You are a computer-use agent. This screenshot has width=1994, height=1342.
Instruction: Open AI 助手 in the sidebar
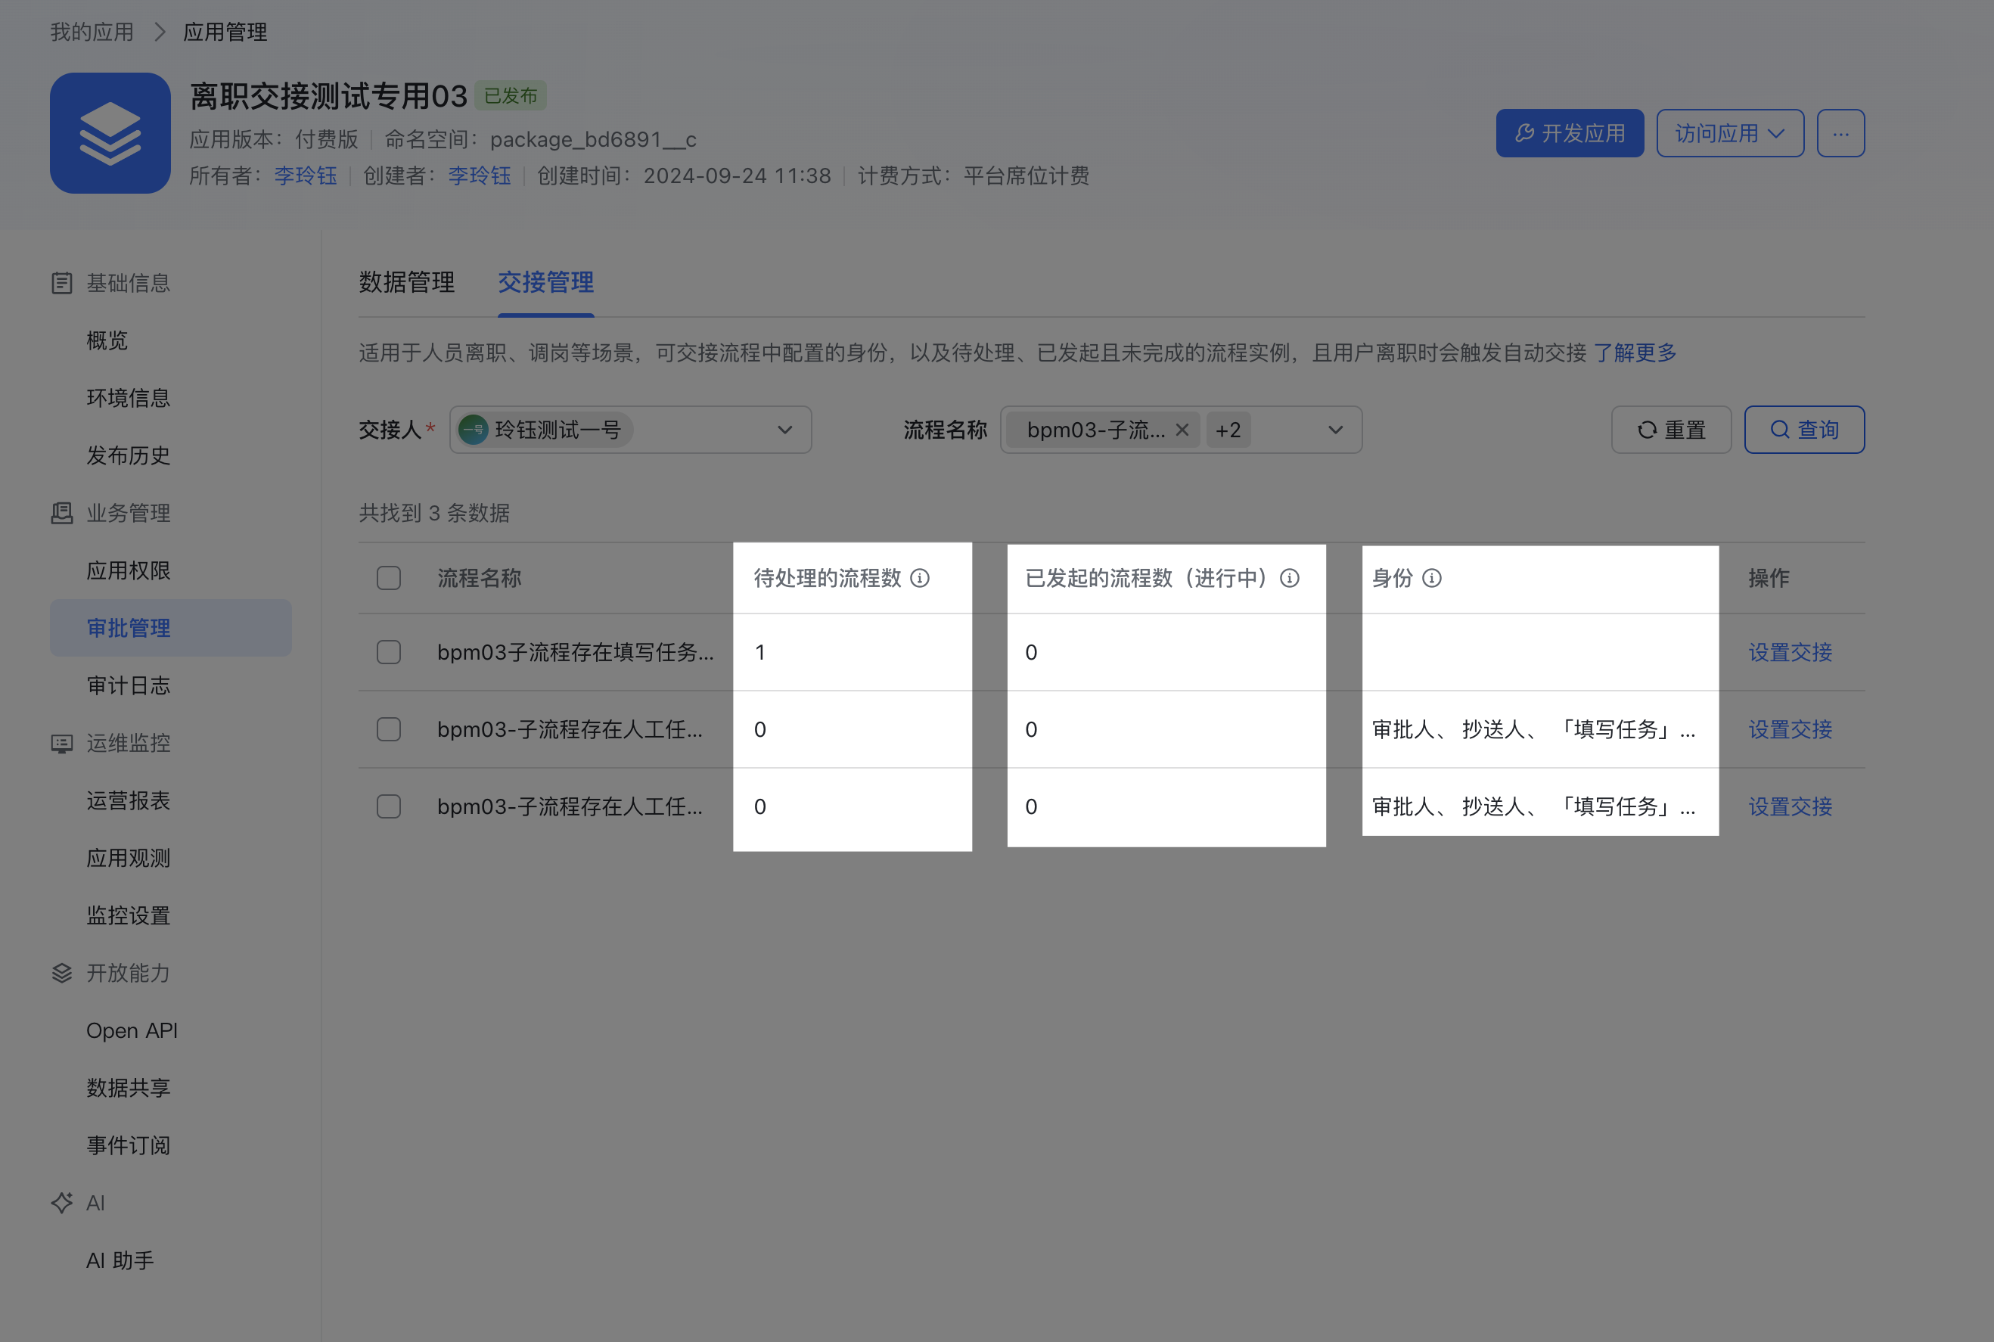120,1261
